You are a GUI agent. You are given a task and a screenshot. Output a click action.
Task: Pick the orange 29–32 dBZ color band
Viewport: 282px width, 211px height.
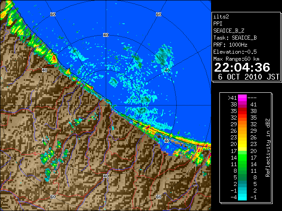click(242, 124)
